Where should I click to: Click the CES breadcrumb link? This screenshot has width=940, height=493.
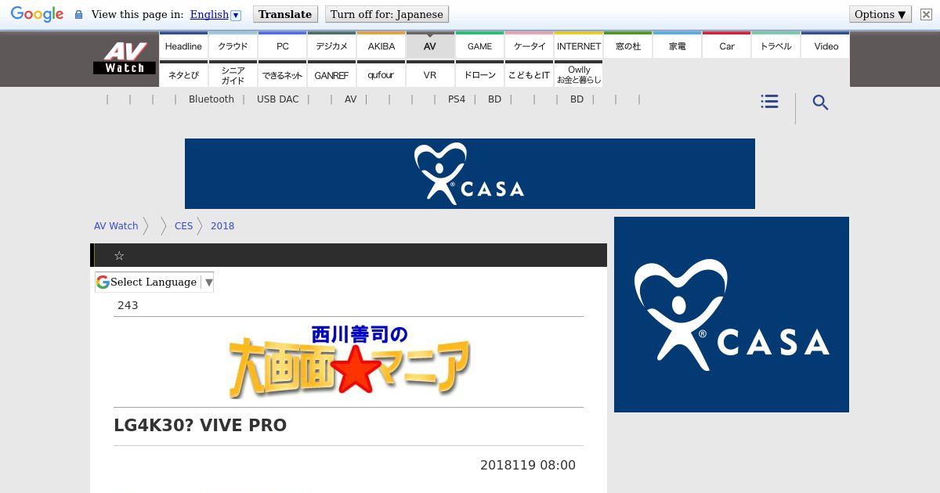[x=183, y=225]
